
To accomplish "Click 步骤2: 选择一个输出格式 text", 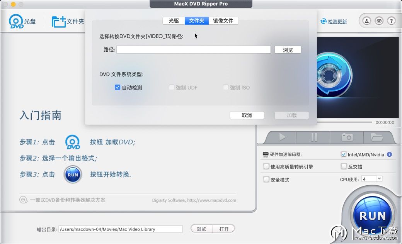I will [x=58, y=158].
